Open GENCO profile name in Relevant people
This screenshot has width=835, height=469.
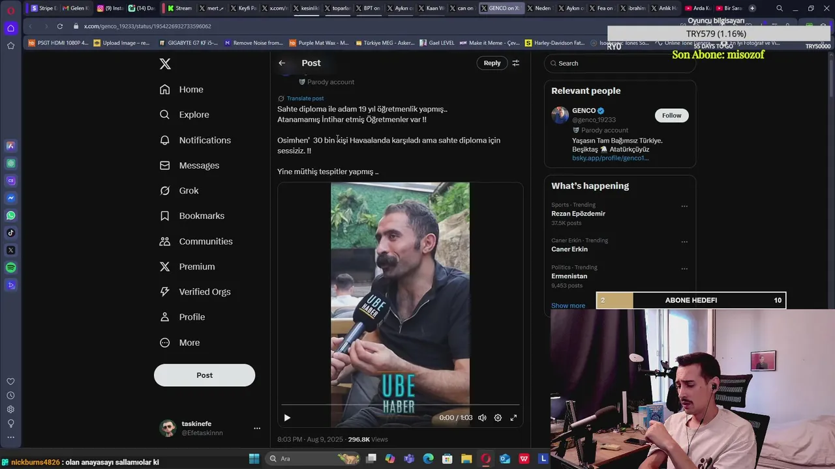584,111
